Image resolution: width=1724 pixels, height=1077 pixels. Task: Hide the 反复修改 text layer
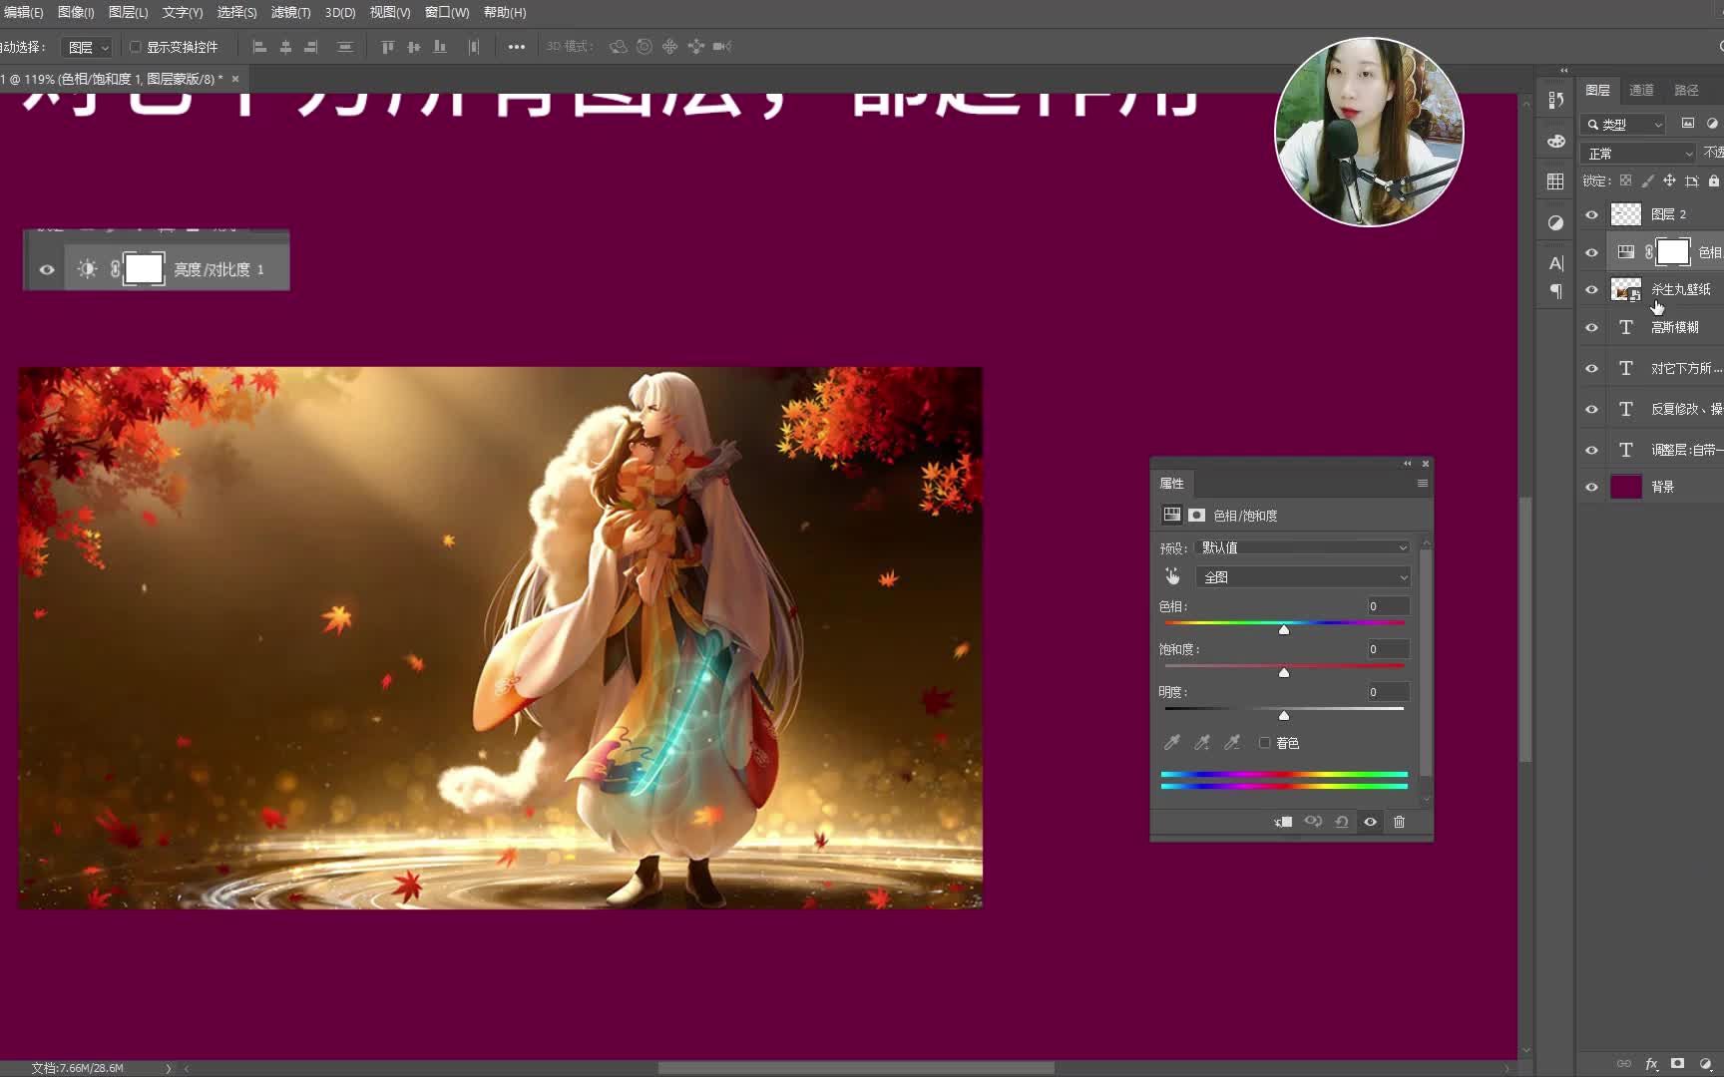click(x=1591, y=409)
